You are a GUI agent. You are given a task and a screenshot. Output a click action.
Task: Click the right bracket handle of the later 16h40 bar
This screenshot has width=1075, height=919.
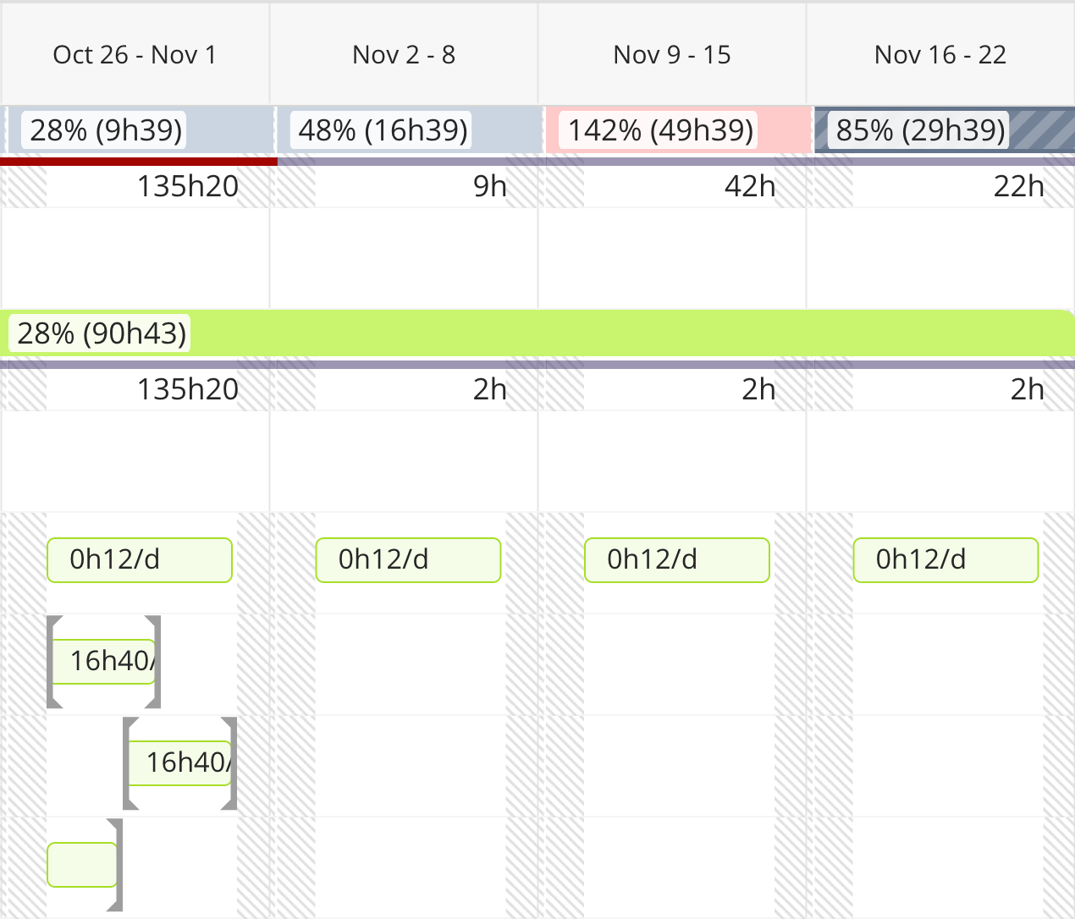[231, 763]
